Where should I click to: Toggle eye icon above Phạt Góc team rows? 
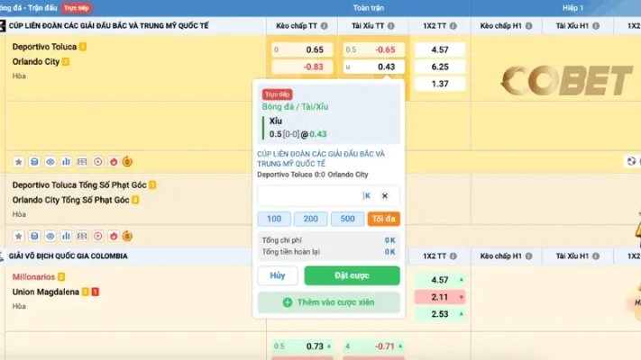click(50, 162)
